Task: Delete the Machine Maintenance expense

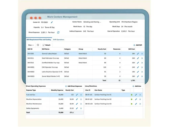Action: coord(81,104)
